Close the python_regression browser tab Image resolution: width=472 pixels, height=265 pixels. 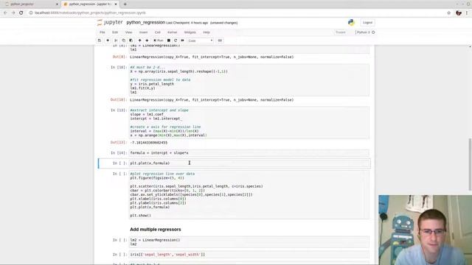pyautogui.click(x=116, y=4)
